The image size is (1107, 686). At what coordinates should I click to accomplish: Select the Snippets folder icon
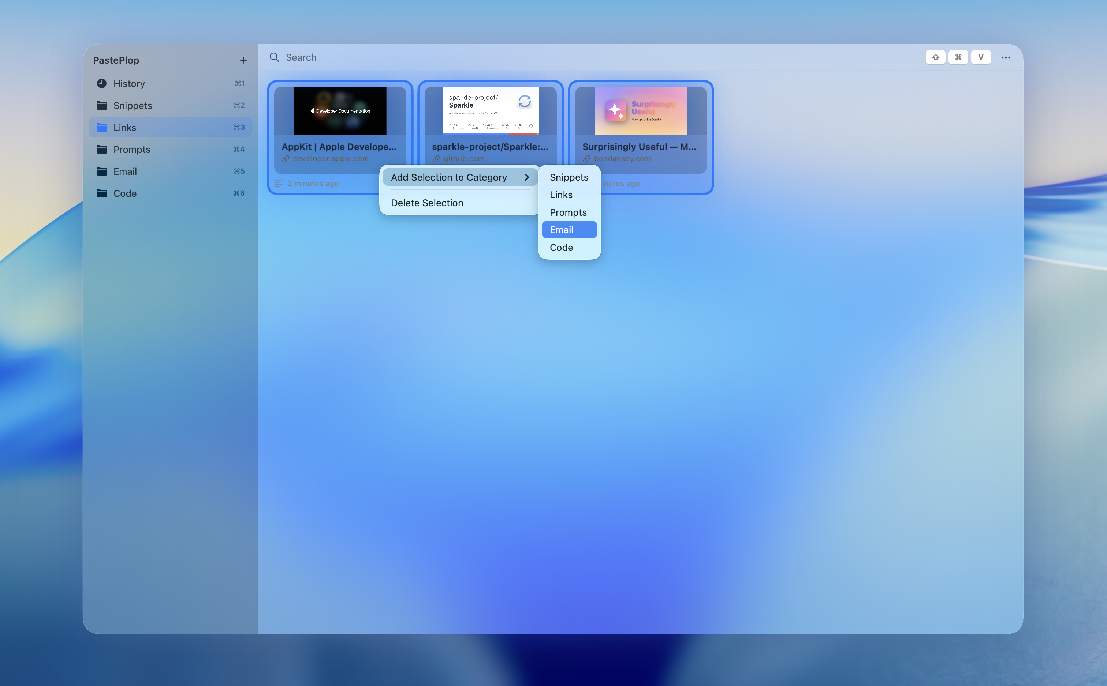(102, 105)
